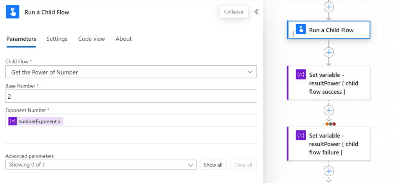This screenshot has height=183, width=400.
Task: Click the Show all button
Action: point(213,165)
